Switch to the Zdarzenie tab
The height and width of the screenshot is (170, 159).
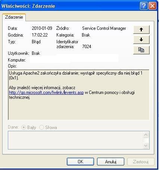[14, 17]
